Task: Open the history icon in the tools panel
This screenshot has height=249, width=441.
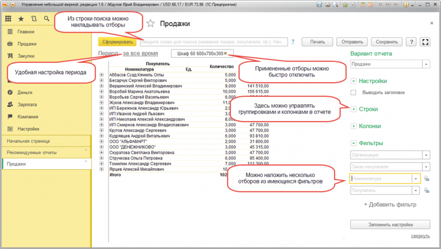Action: point(34,19)
